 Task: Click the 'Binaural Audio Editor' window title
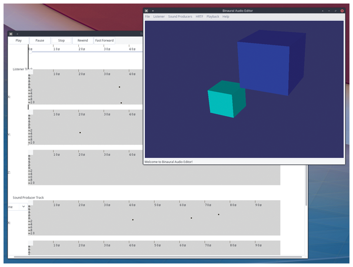(238, 11)
